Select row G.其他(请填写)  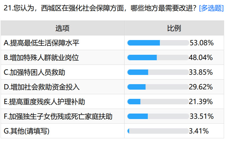[112, 131]
